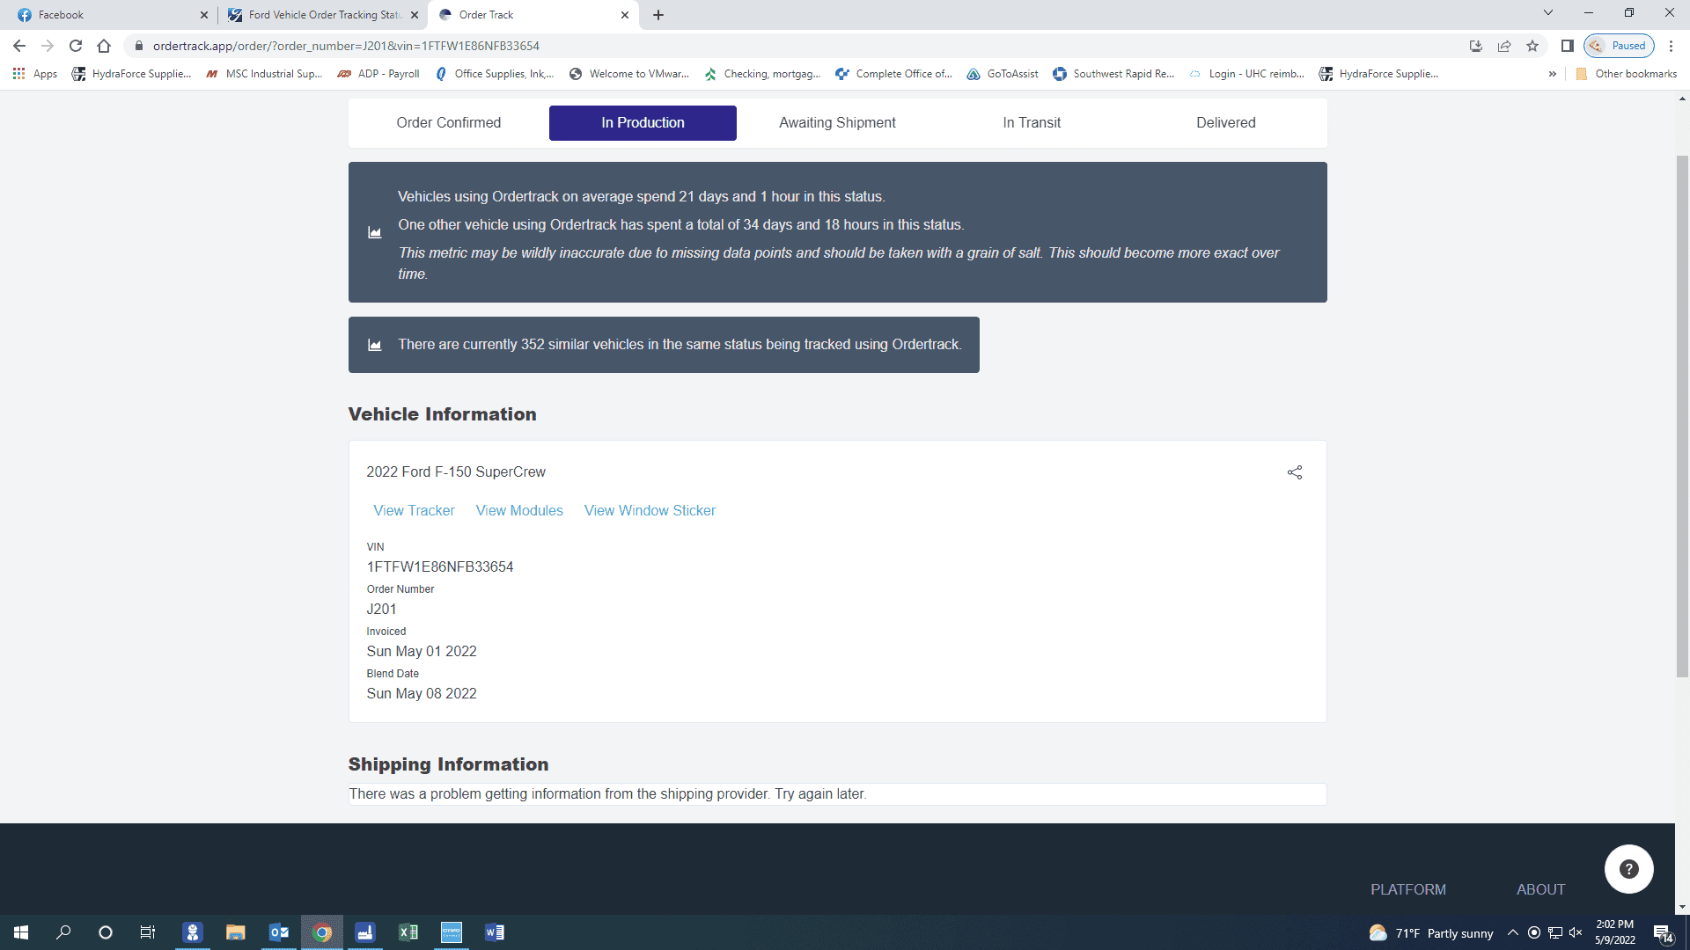This screenshot has height=950, width=1690.
Task: Expand overflow bookmarks chevron
Action: click(x=1553, y=74)
